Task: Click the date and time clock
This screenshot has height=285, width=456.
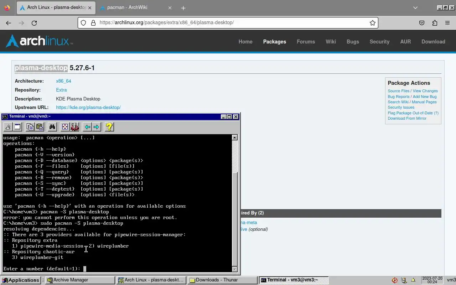Action: click(432, 280)
